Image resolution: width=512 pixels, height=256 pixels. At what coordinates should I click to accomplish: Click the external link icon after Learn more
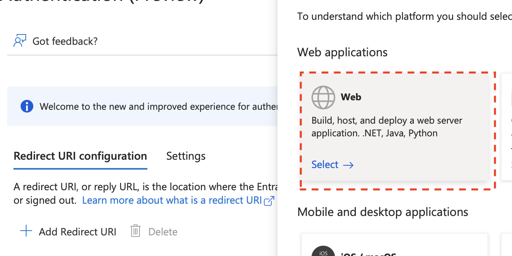(x=269, y=201)
